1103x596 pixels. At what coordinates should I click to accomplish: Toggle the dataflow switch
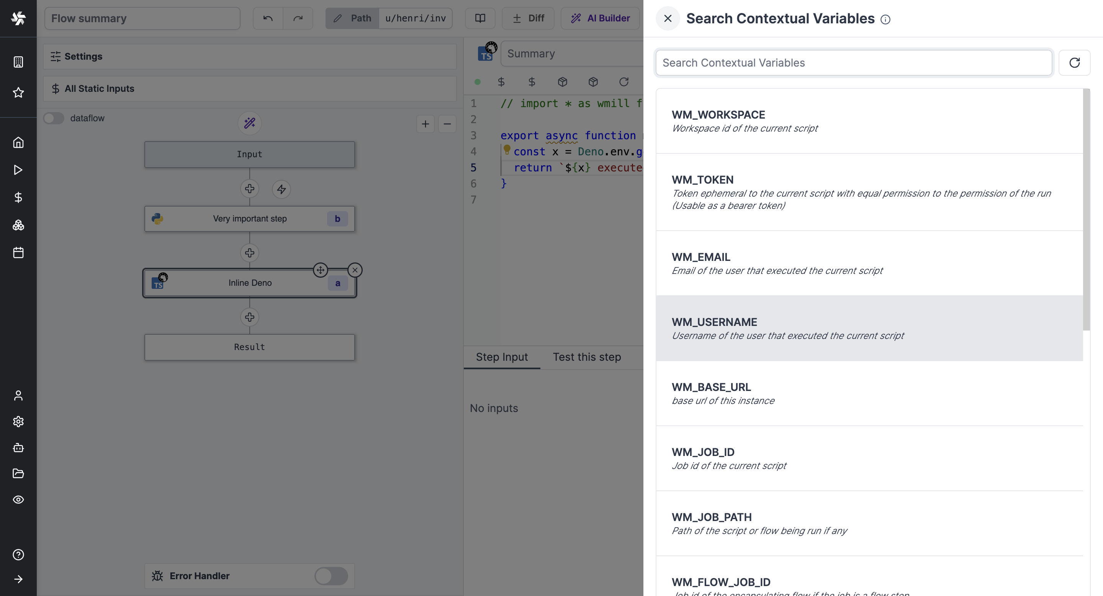(54, 118)
